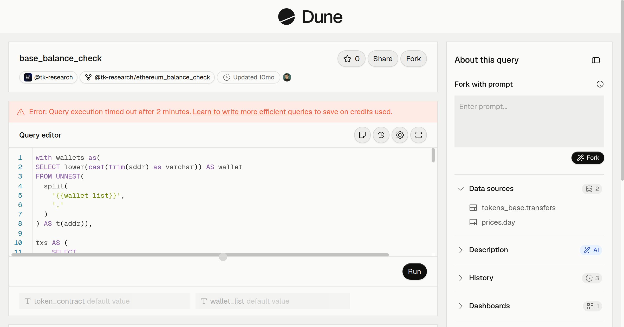Click the token_contract parameter field

click(105, 301)
